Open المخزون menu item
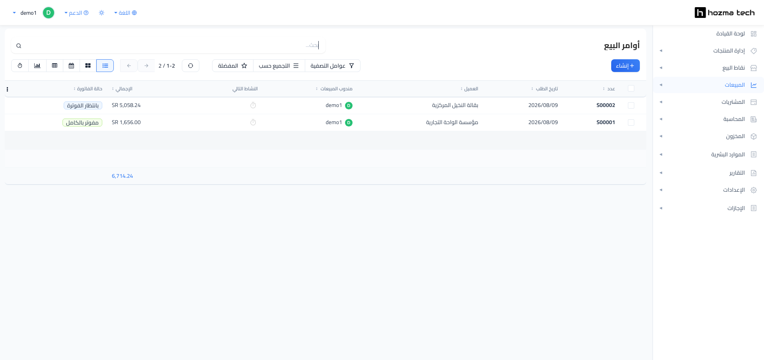The width and height of the screenshot is (764, 360). click(x=735, y=136)
